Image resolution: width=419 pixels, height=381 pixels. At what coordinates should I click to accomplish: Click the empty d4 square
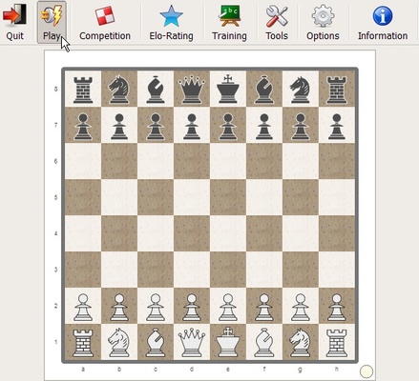192,233
